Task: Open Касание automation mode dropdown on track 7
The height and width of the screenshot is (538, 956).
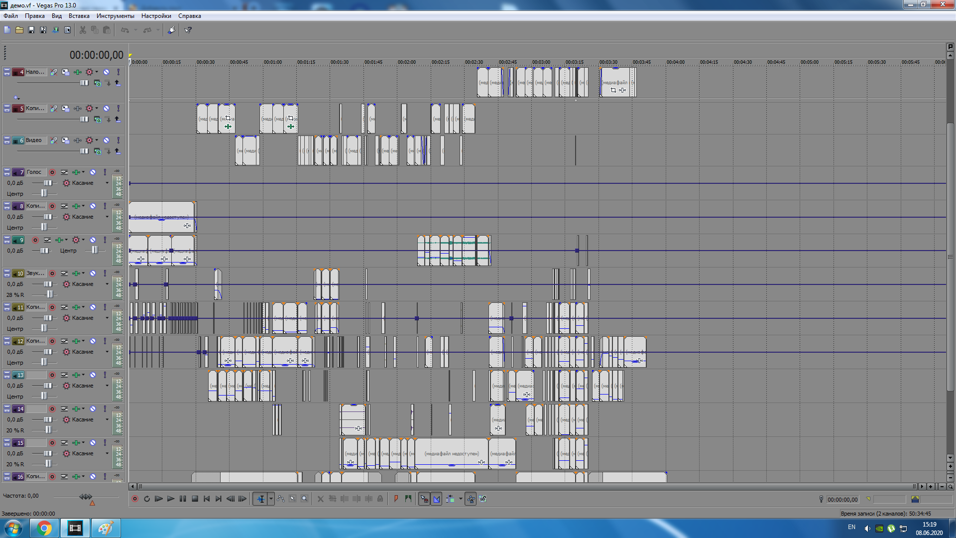Action: tap(107, 183)
